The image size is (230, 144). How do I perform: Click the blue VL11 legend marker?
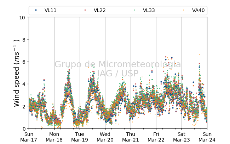click(36, 10)
